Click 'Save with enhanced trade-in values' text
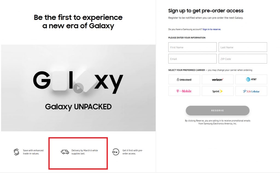The height and width of the screenshot is (173, 280). click(x=33, y=152)
